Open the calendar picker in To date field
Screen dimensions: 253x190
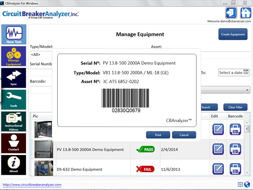coord(246,72)
